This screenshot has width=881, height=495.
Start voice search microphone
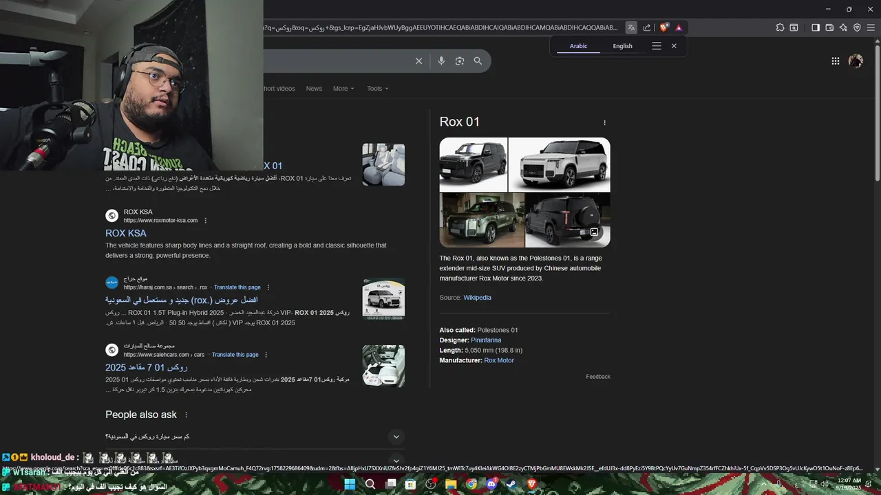click(x=441, y=61)
